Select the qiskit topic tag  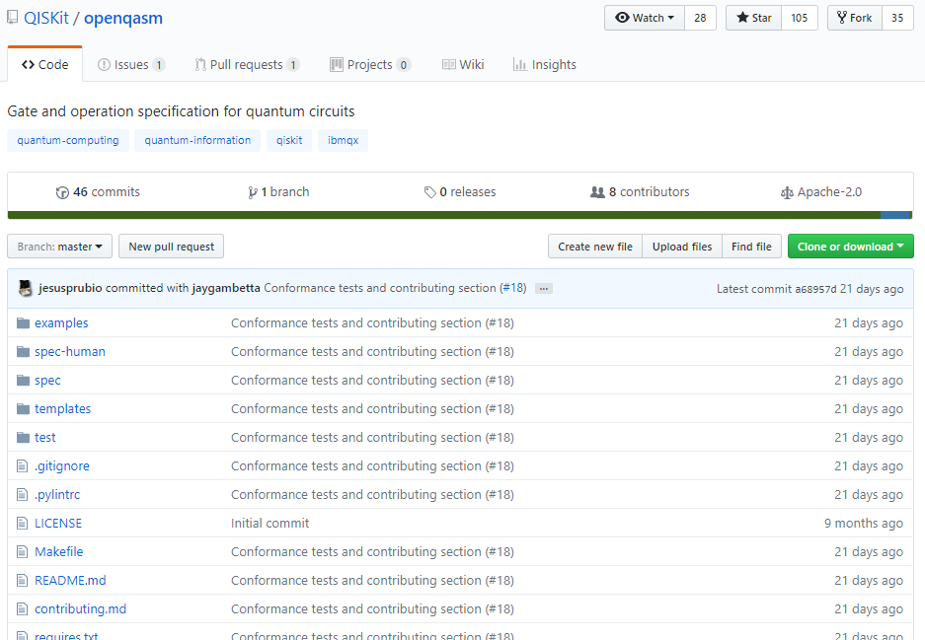click(289, 140)
